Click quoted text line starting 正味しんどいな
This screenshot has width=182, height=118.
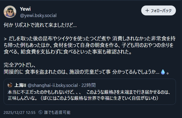point(83,98)
